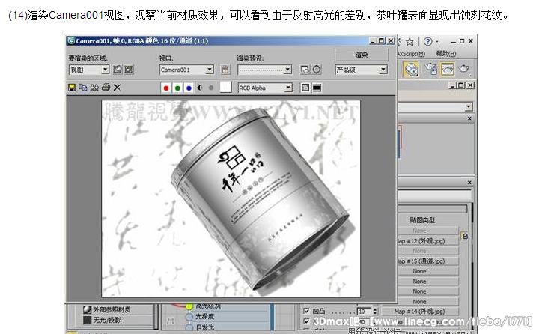The height and width of the screenshot is (334, 554).
Task: Click the 自发光 node socket circle
Action: [189, 327]
